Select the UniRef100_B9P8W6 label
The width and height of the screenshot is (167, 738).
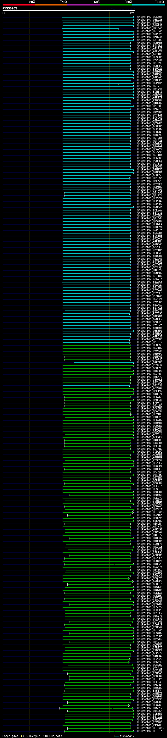pyautogui.click(x=150, y=363)
